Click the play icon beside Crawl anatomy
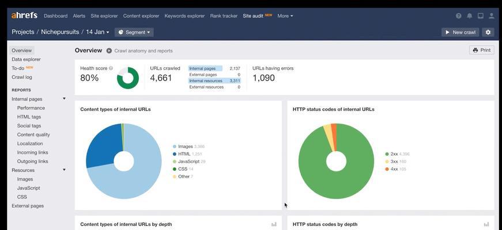This screenshot has width=502, height=230. point(109,51)
